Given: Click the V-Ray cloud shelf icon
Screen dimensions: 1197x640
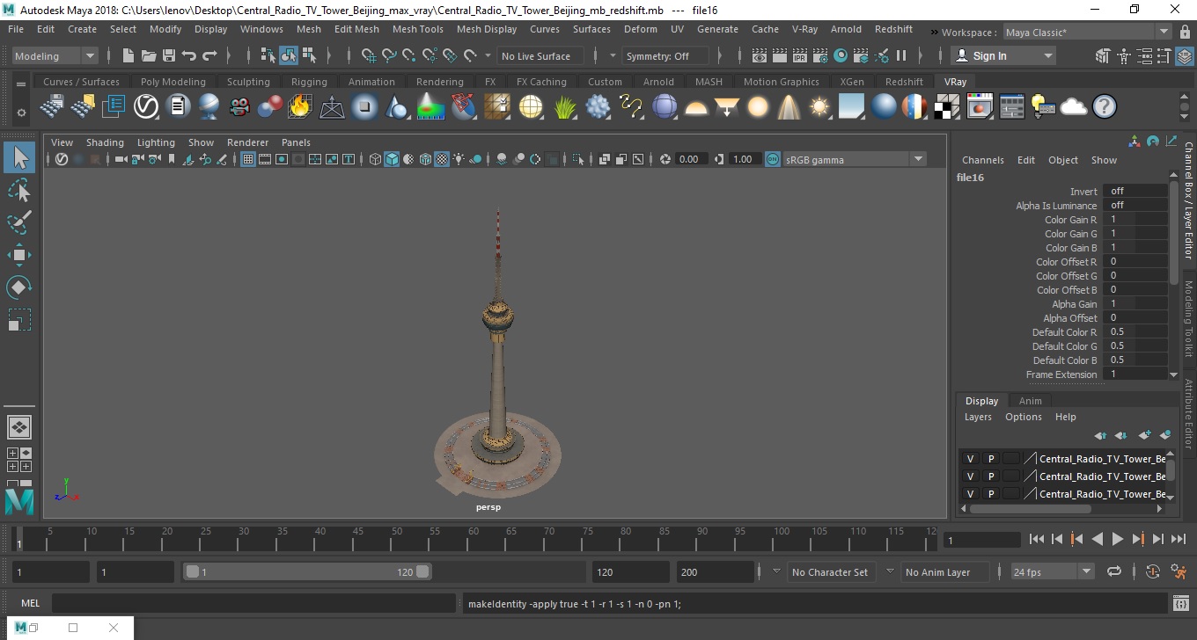Looking at the screenshot, I should (x=1074, y=107).
